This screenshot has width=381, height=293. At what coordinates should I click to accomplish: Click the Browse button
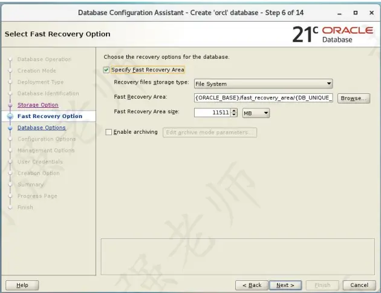click(x=354, y=98)
